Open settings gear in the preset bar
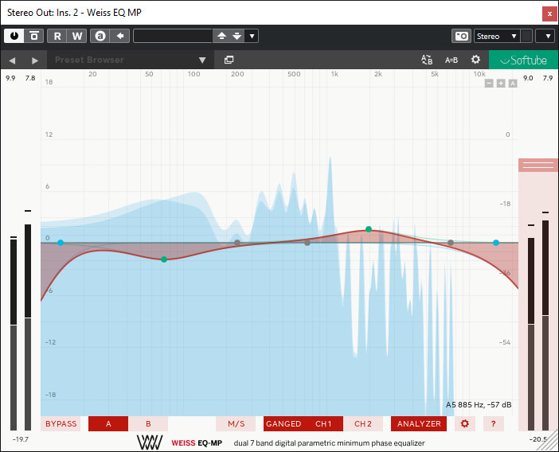Screen dimensions: 559x452 click(475, 60)
